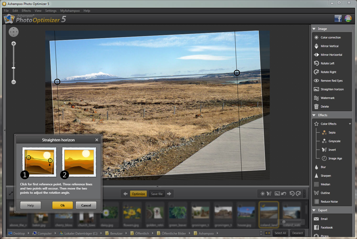The height and width of the screenshot is (239, 357).
Task: Tick the checkbox on golden retriever thumbnail
Action: 149,206
